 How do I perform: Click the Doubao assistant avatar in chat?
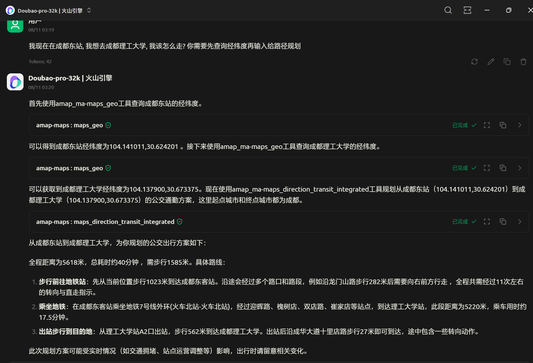(15, 82)
